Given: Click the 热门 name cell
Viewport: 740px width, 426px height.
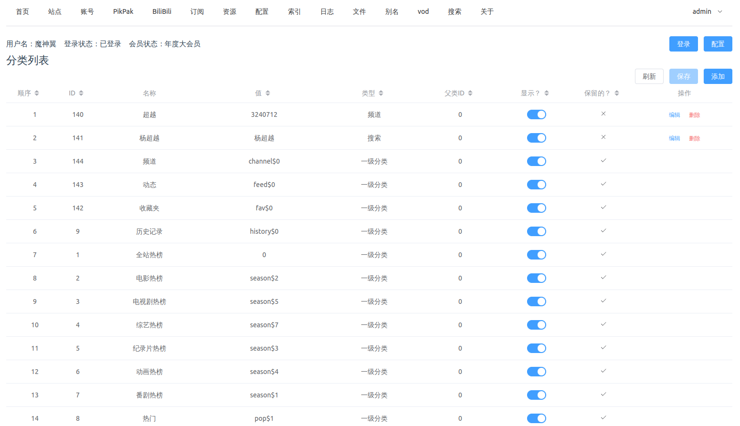Looking at the screenshot, I should 149,418.
